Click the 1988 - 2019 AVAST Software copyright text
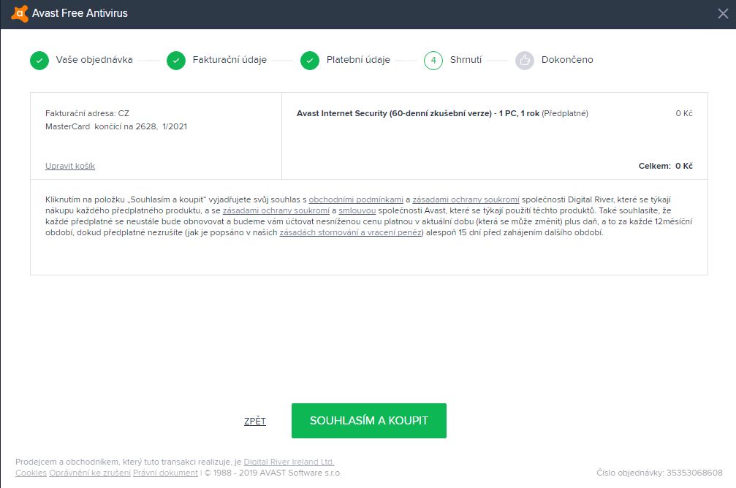 273,473
